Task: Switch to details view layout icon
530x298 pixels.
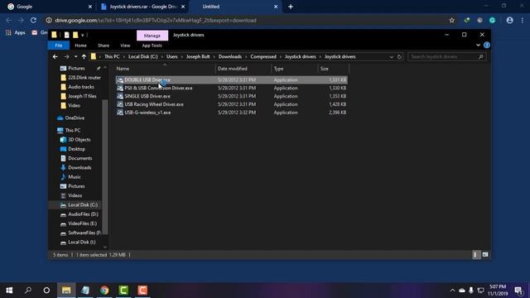Action: click(x=476, y=255)
